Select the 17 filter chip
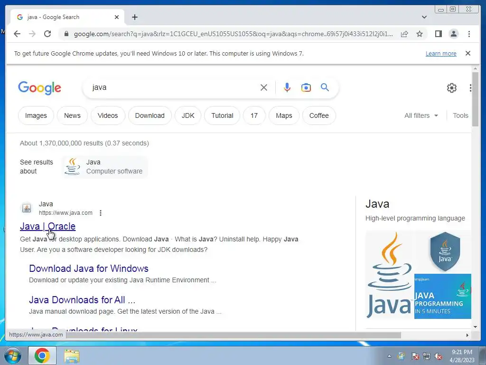486x365 pixels. (254, 115)
